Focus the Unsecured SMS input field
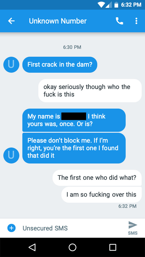The image size is (145, 257). click(72, 228)
